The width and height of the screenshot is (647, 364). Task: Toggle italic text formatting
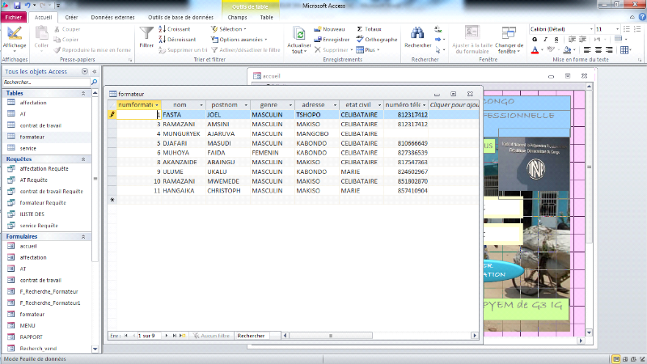click(x=544, y=39)
